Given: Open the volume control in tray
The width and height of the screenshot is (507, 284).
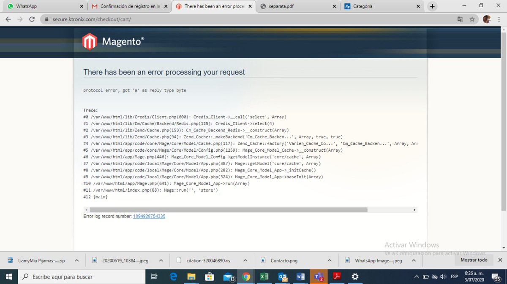Looking at the screenshot, I should [x=443, y=277].
